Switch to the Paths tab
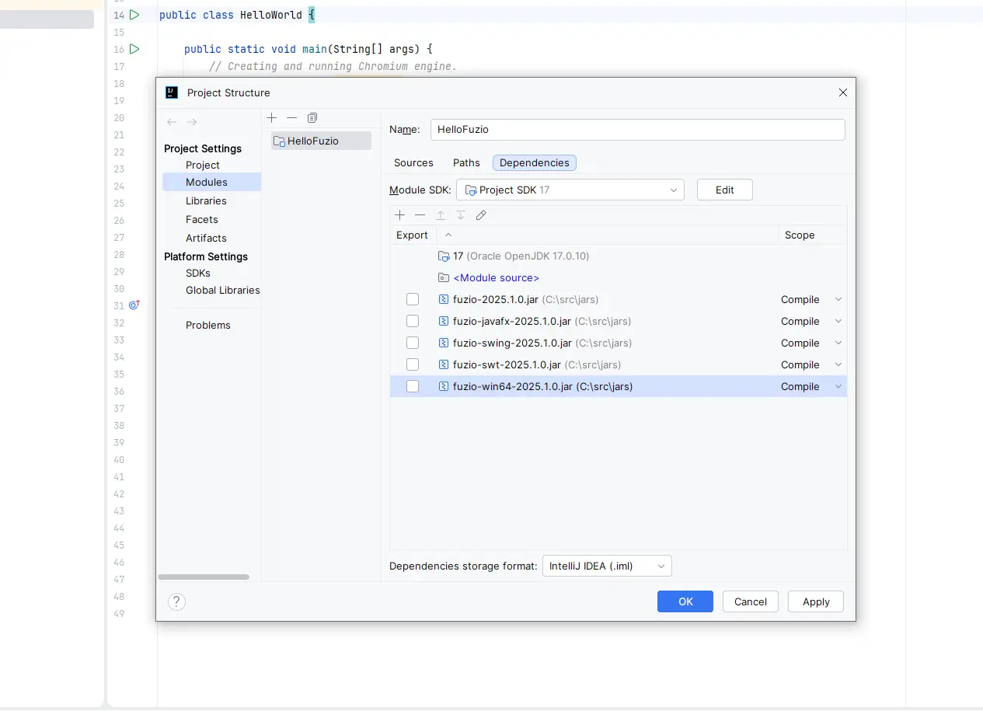 (466, 162)
